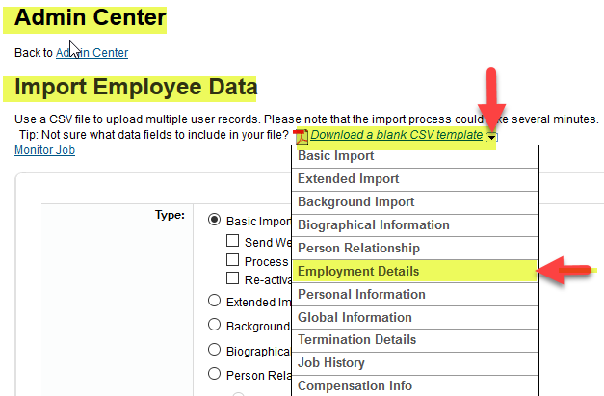Viewport: 604px width, 396px height.
Task: Select Termination Details from the list
Action: pos(415,340)
